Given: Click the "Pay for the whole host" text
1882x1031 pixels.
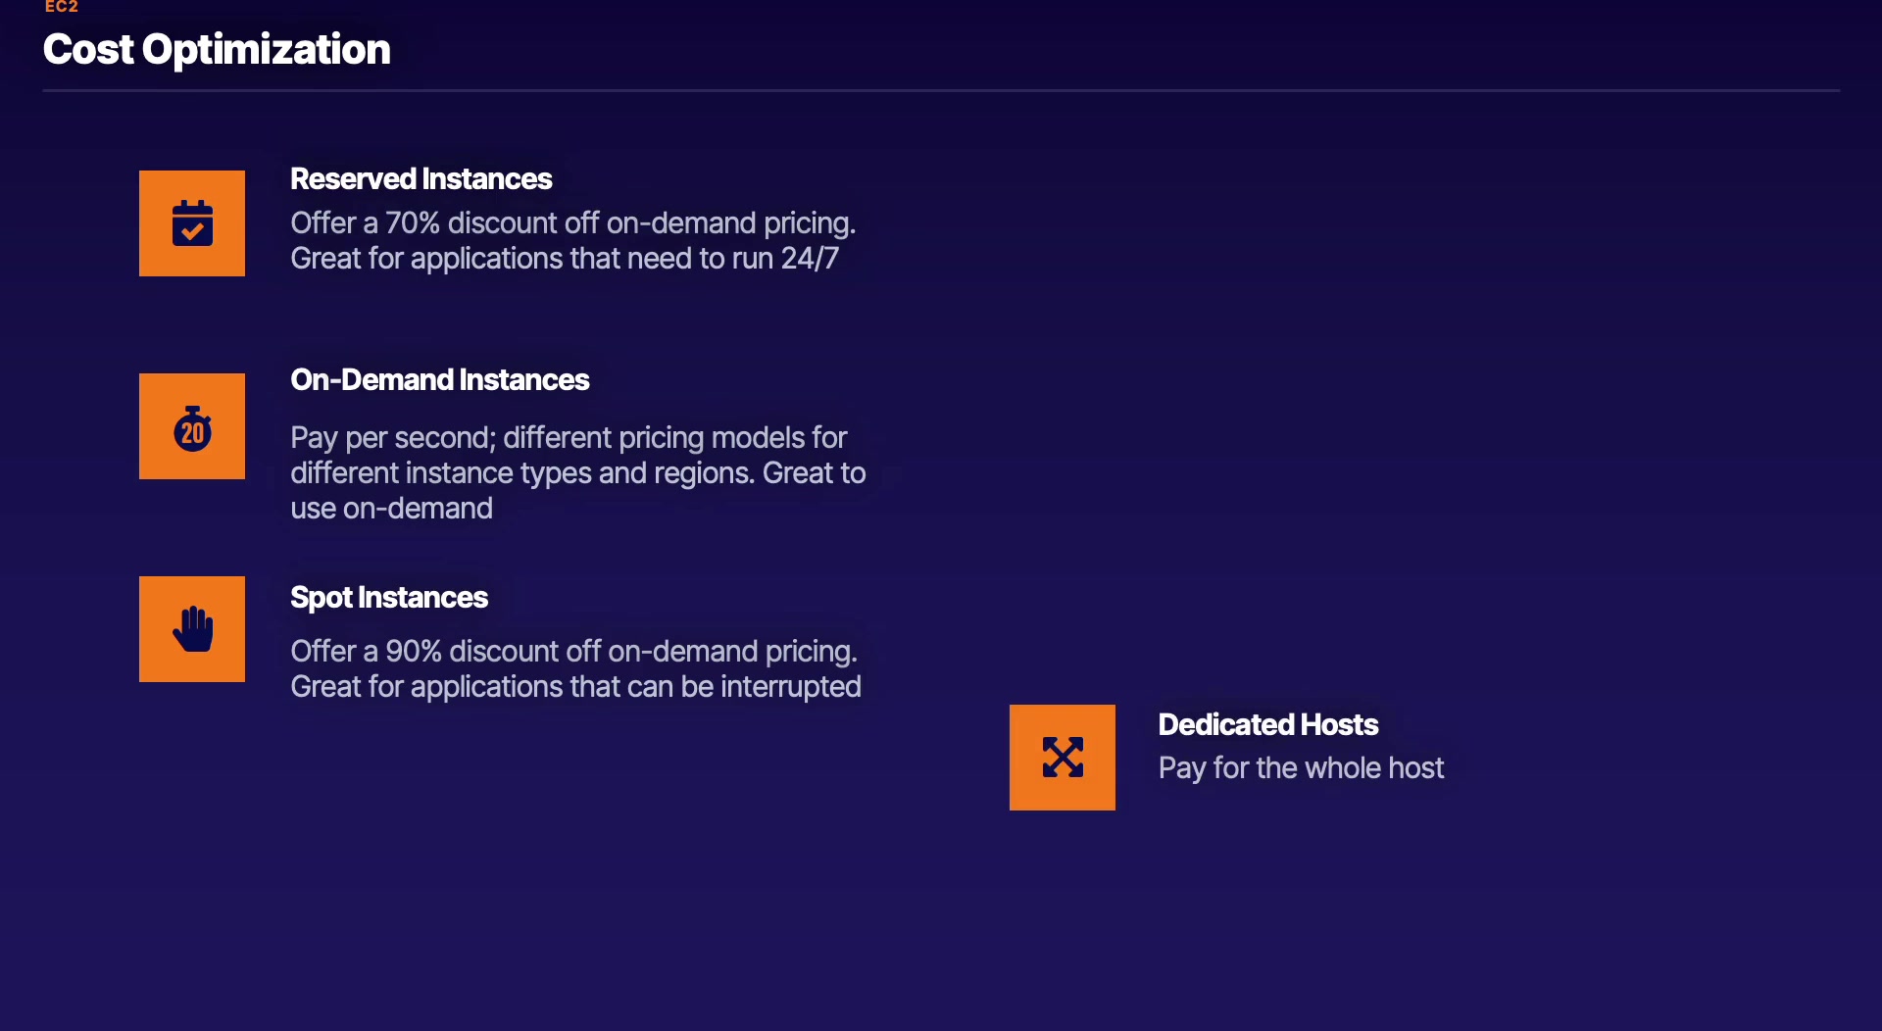Looking at the screenshot, I should [1301, 768].
